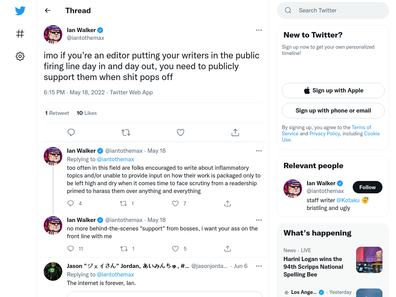Retweet the 'no more behind-the-scenes' reply
Viewport: 396px width, 297px height.
(x=124, y=249)
